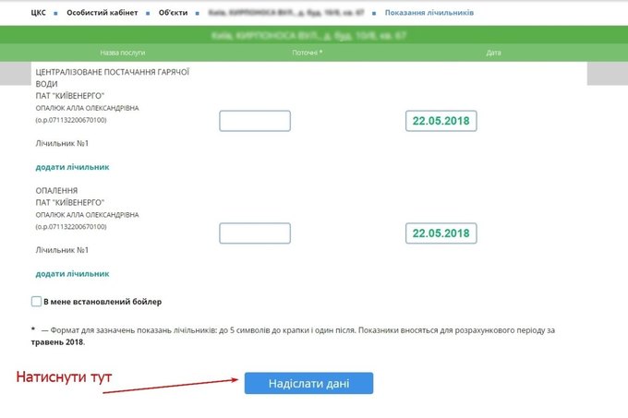
Task: Click the ЦКС breadcrumb link
Action: (38, 13)
